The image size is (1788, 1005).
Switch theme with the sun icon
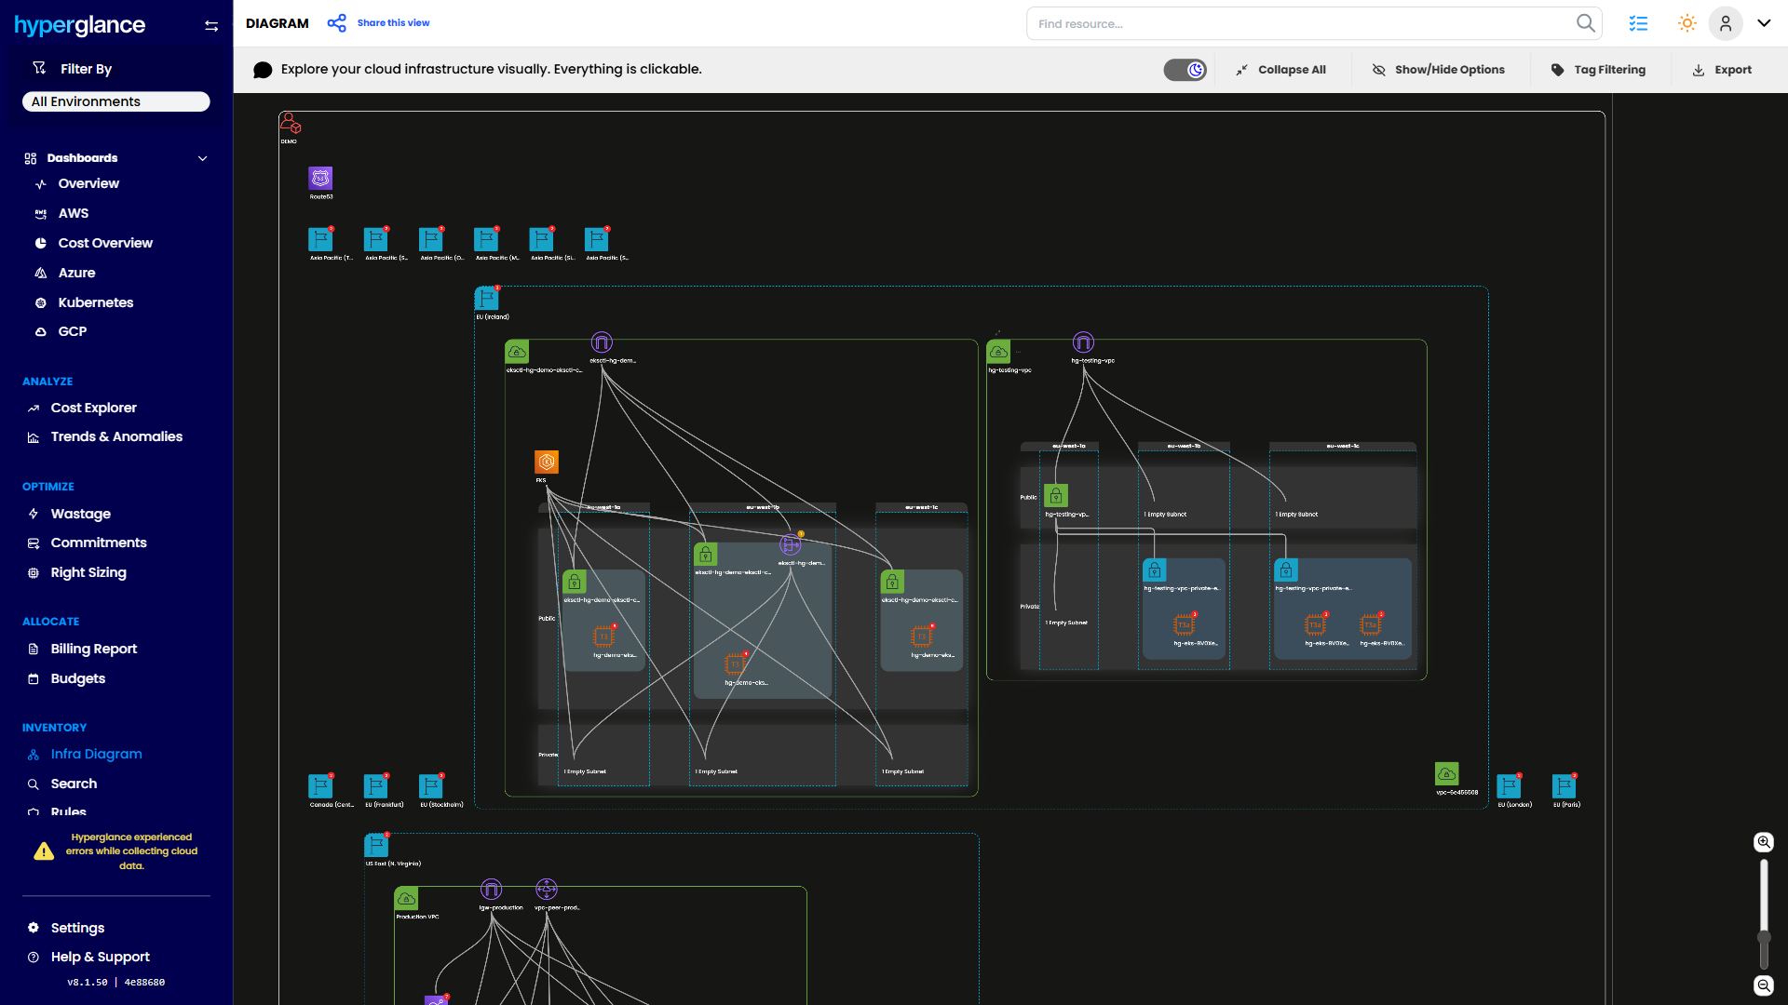pyautogui.click(x=1686, y=23)
